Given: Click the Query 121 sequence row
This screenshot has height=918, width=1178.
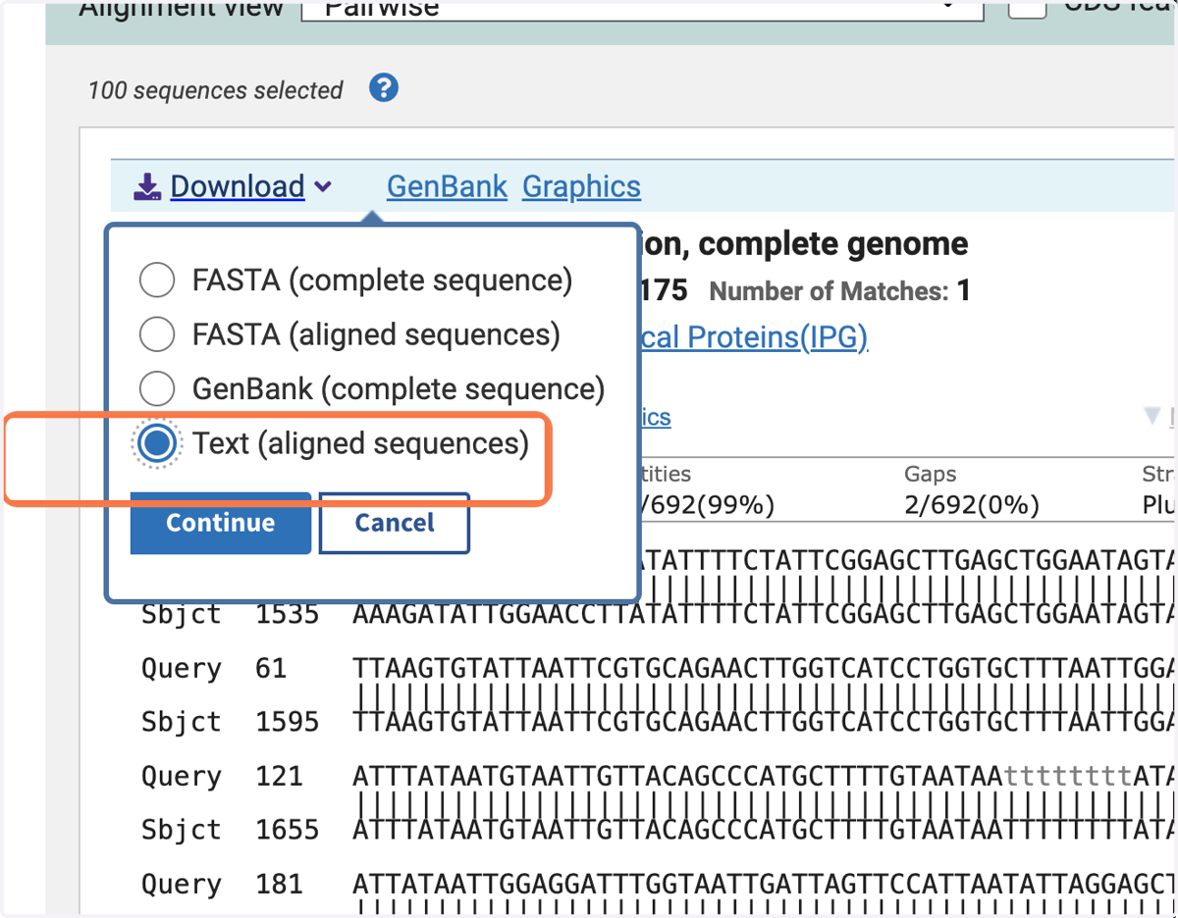Looking at the screenshot, I should pos(658,777).
